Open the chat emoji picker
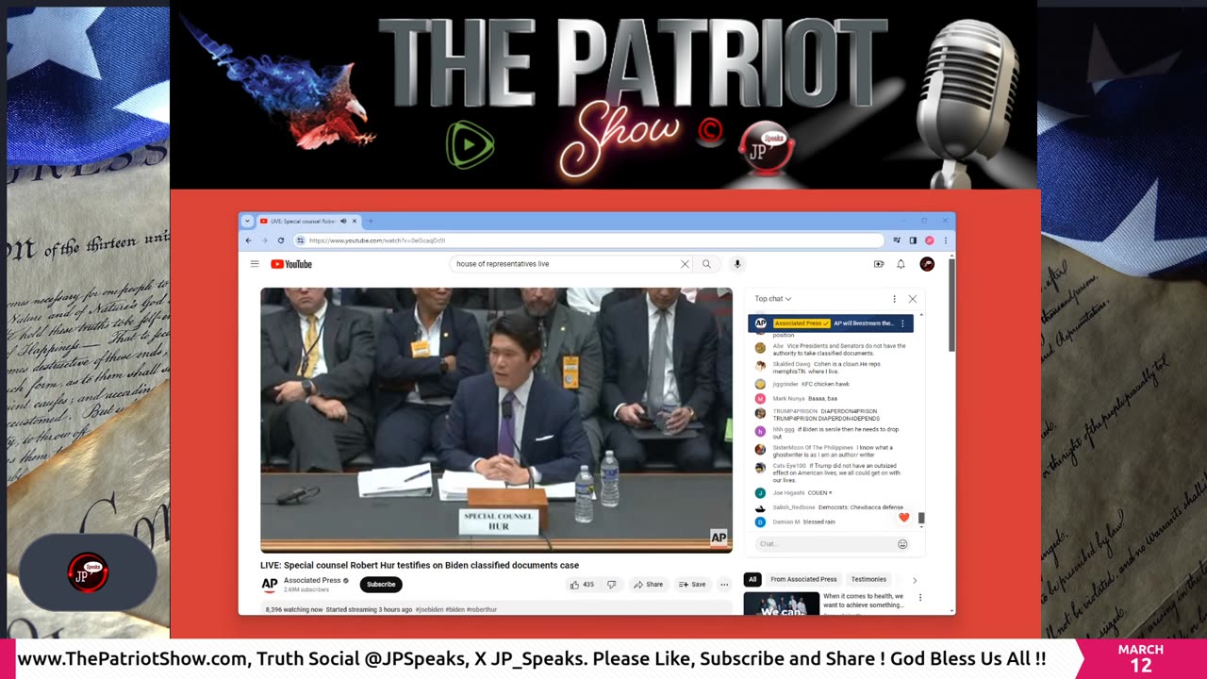The image size is (1207, 679). [902, 544]
